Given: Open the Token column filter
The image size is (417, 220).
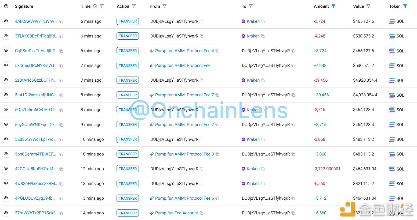Looking at the screenshot, I should [x=405, y=6].
